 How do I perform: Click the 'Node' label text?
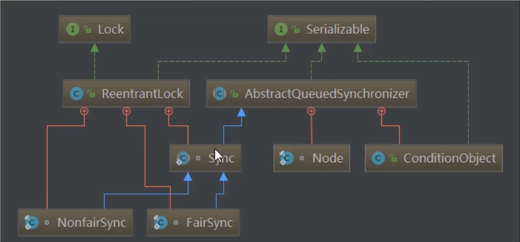328,158
